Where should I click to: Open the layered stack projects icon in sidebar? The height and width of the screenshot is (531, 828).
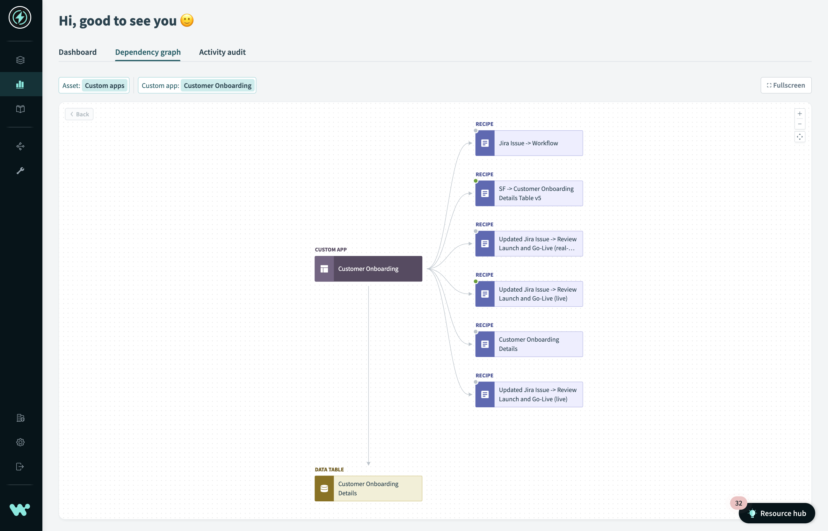coord(20,59)
